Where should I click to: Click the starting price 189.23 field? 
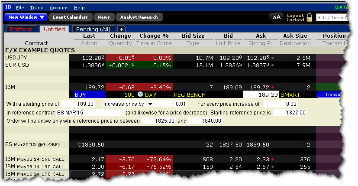pyautogui.click(x=81, y=104)
